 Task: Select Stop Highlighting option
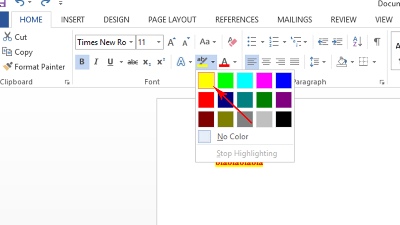tap(247, 153)
